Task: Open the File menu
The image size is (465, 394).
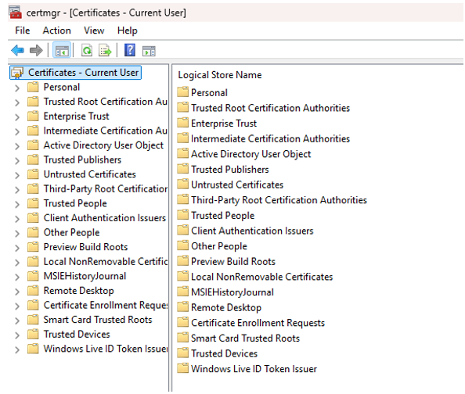Action: 23,30
